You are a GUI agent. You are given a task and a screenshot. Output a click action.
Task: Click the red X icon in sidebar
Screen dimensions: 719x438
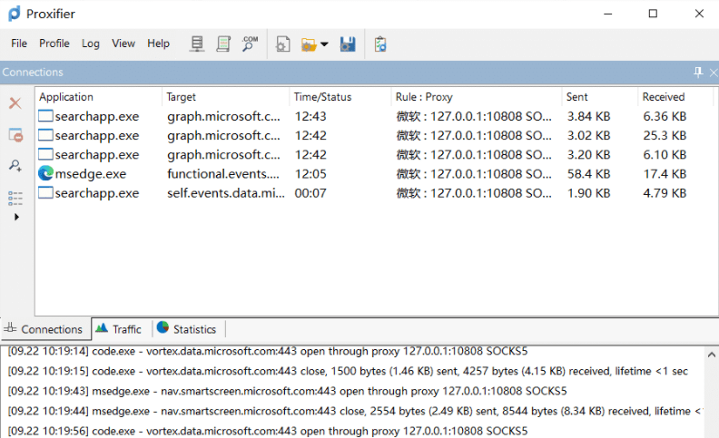click(x=15, y=103)
